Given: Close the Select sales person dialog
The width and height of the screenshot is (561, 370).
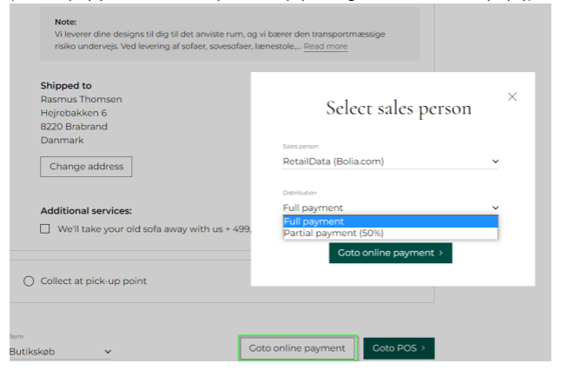Looking at the screenshot, I should click(511, 96).
